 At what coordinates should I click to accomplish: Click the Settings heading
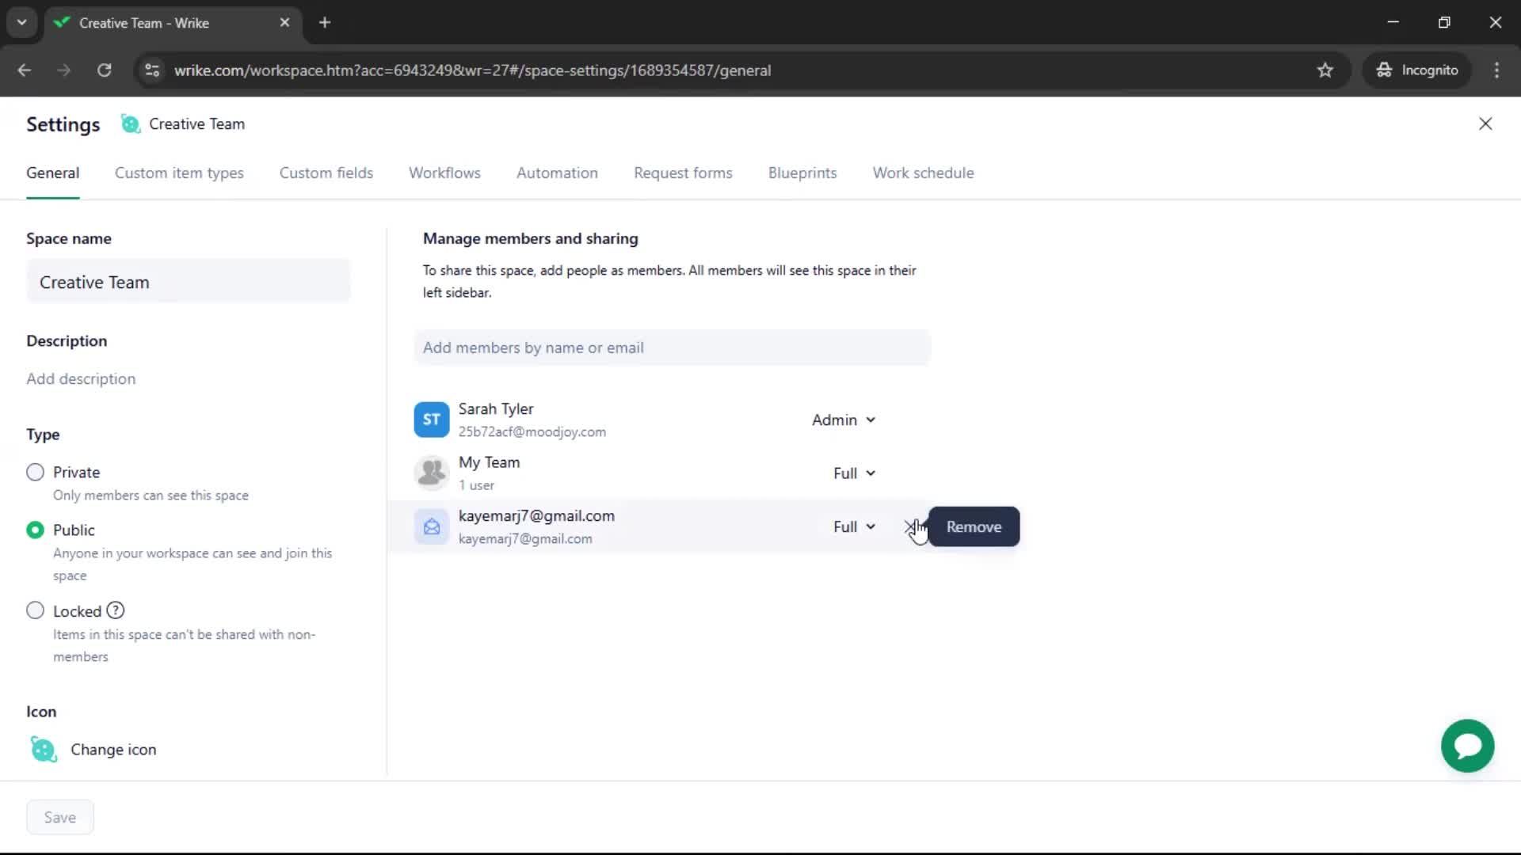[63, 124]
